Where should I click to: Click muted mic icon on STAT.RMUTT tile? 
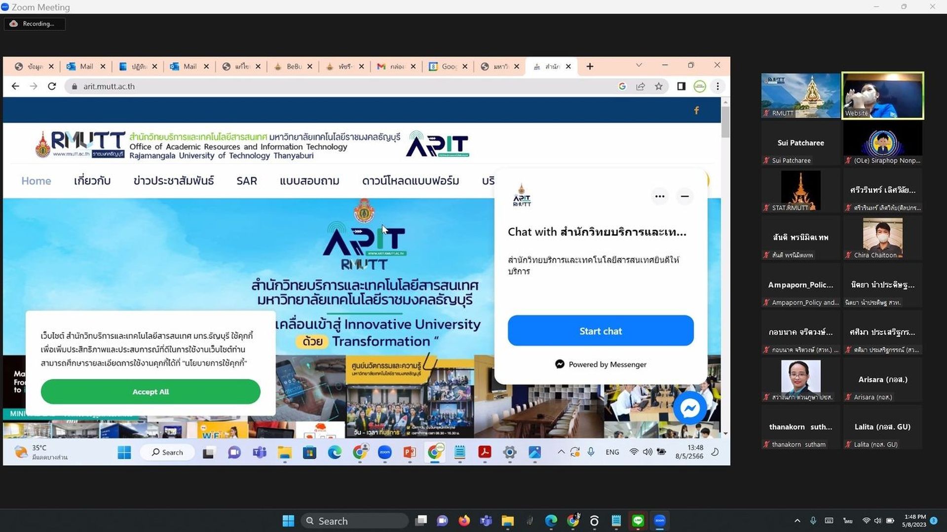pos(766,208)
